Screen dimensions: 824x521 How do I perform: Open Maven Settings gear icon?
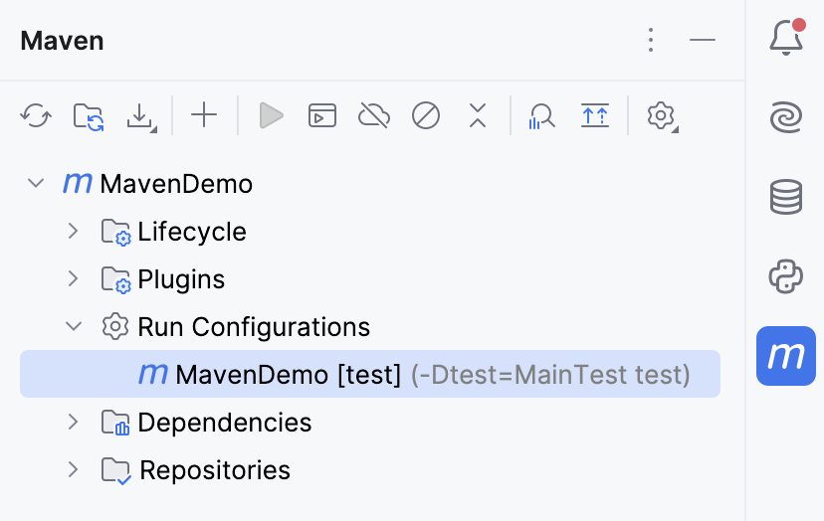661,116
